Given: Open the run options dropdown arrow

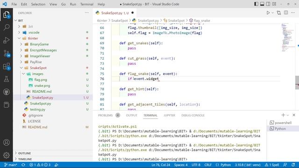Looking at the screenshot, I should (273, 13).
